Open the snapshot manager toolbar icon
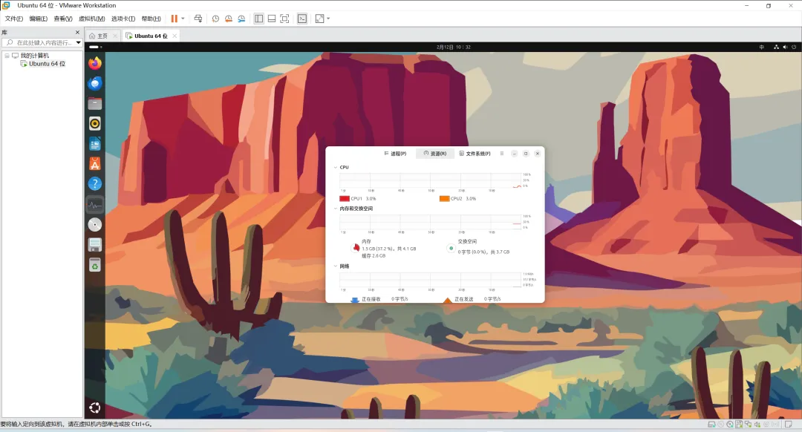This screenshot has height=432, width=802. pos(241,19)
